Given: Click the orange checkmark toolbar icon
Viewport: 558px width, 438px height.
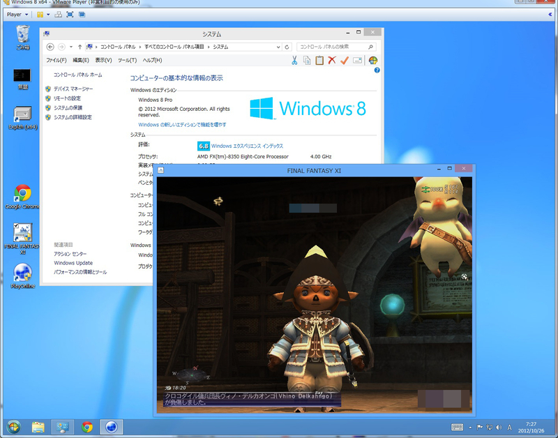Looking at the screenshot, I should click(x=344, y=61).
